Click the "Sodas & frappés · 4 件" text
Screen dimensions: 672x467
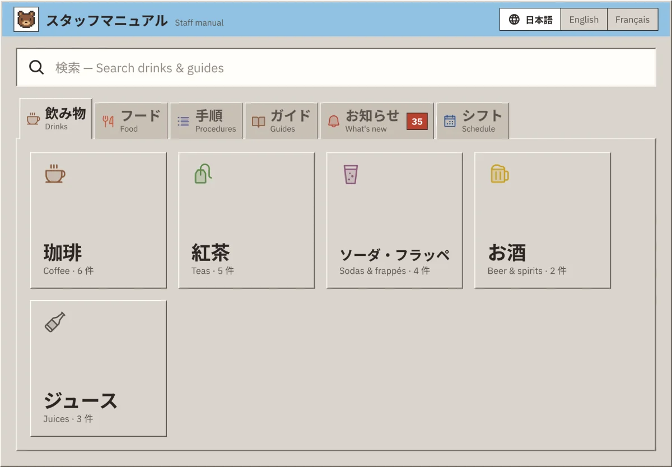[385, 271]
